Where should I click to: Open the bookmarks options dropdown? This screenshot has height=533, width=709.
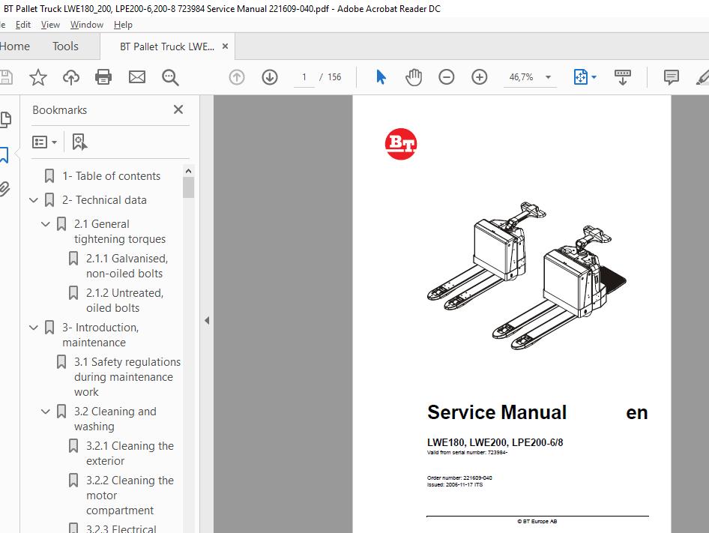[x=44, y=142]
